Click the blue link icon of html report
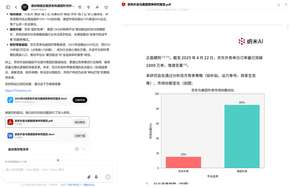This screenshot has height=188, width=293. [x=10, y=100]
